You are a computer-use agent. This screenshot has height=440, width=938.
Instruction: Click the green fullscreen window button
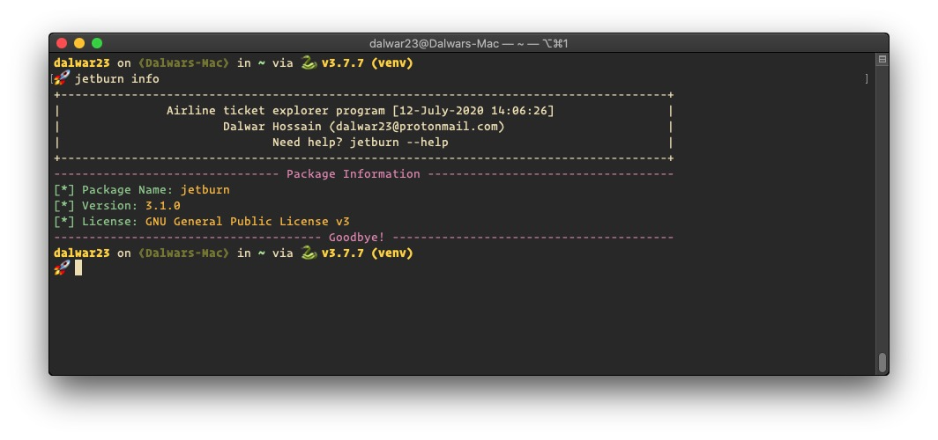tap(97, 43)
